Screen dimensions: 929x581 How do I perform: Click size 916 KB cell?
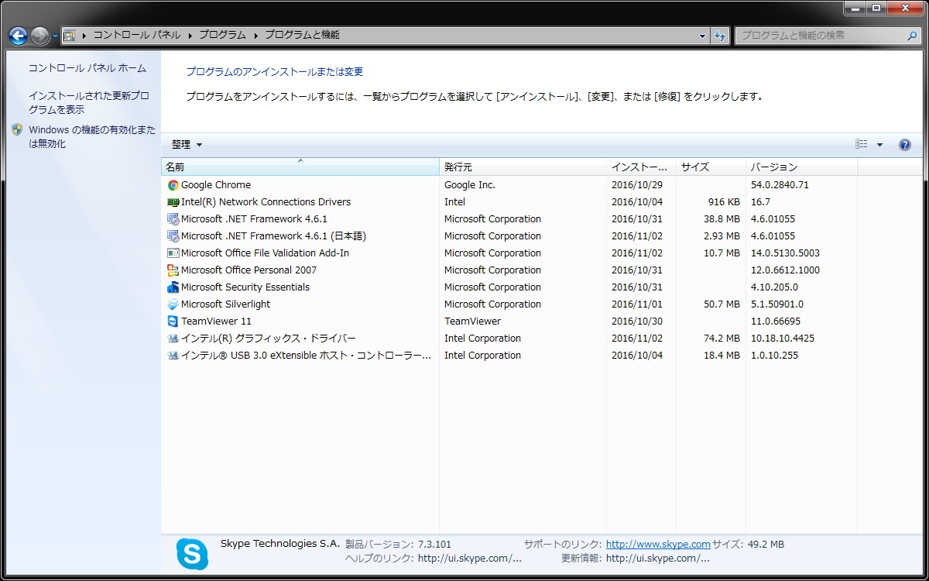click(x=724, y=202)
